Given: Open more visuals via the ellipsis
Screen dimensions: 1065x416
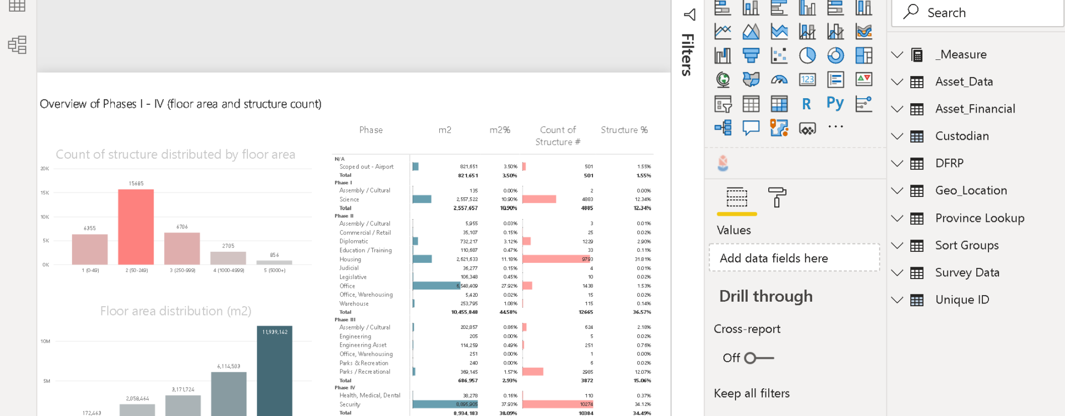Looking at the screenshot, I should [835, 127].
